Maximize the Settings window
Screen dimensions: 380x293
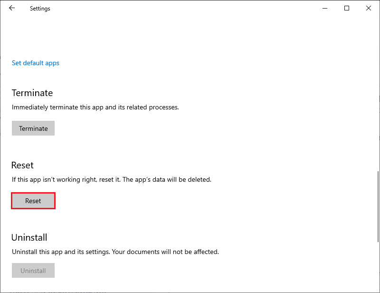click(x=347, y=8)
